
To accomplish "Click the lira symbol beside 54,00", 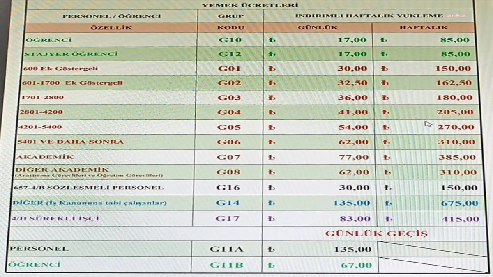I will (271, 128).
